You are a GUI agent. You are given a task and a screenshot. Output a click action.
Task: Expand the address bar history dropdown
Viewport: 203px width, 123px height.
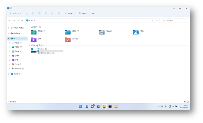153,21
